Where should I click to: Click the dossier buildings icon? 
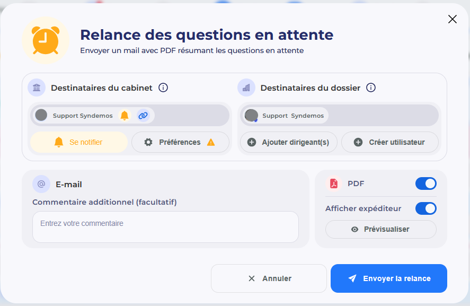[x=246, y=88]
